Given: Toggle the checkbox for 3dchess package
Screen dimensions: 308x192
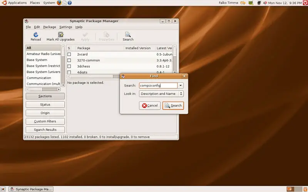Looking at the screenshot, I should point(69,66).
